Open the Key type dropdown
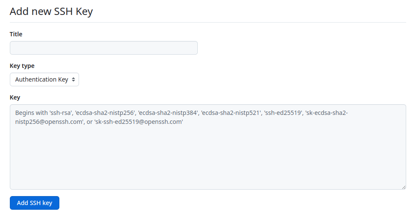This screenshot has height=217, width=419. (x=44, y=79)
